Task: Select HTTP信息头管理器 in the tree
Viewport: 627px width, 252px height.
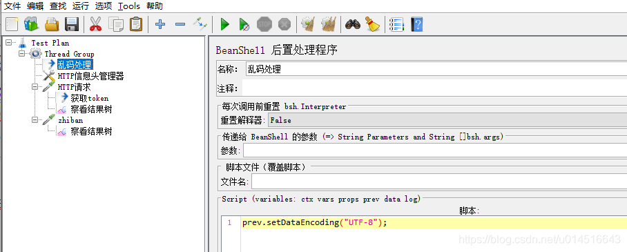Action: point(90,76)
